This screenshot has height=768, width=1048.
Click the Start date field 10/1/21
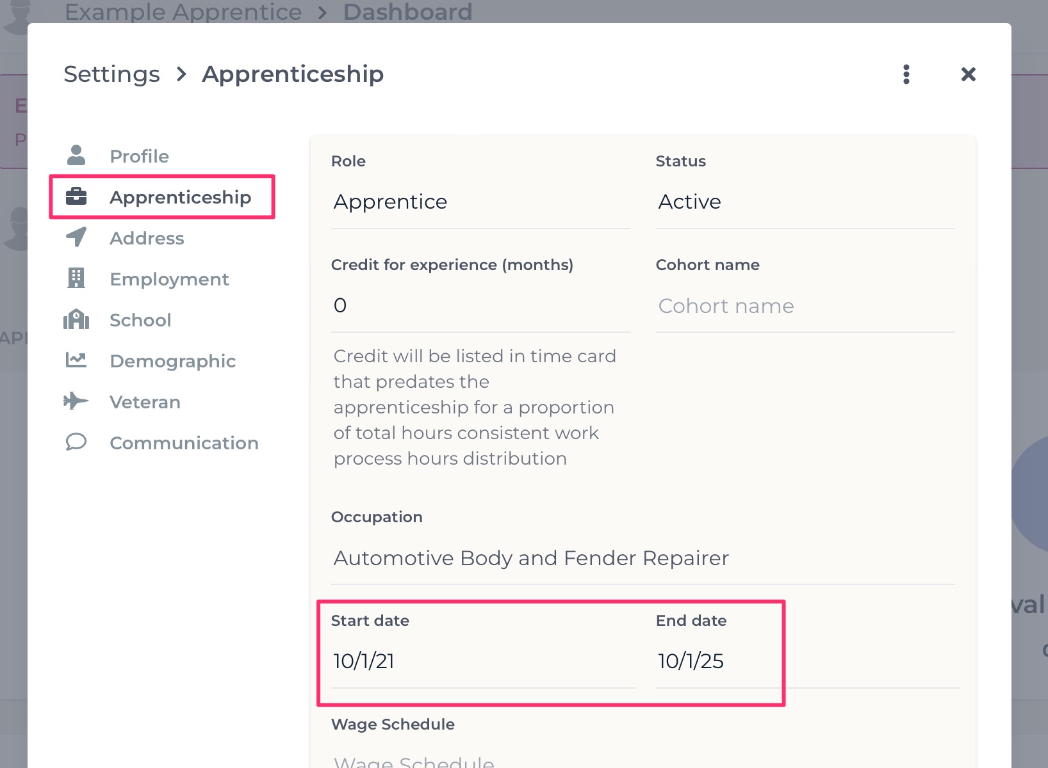point(483,662)
